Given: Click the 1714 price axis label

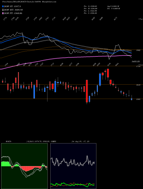Looking at the screenshot, I should [138, 66].
